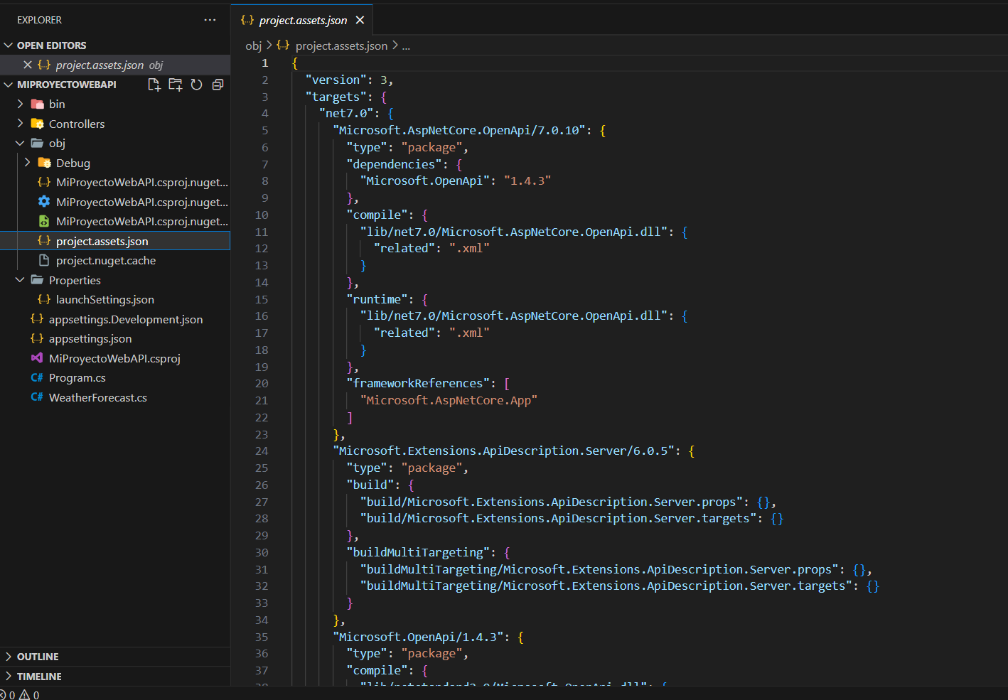The width and height of the screenshot is (1008, 700).
Task: Click the bin folder icon
Action: point(37,104)
